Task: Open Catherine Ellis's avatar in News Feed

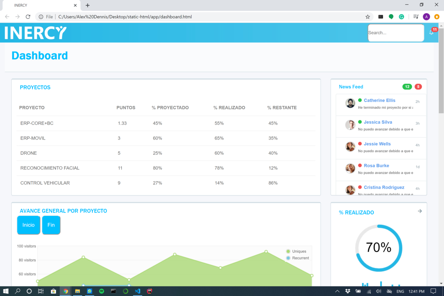Action: [350, 103]
